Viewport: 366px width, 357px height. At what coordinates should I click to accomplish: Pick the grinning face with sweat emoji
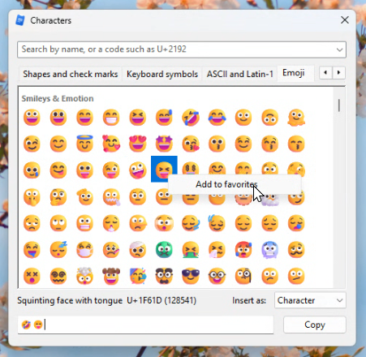[x=164, y=118]
